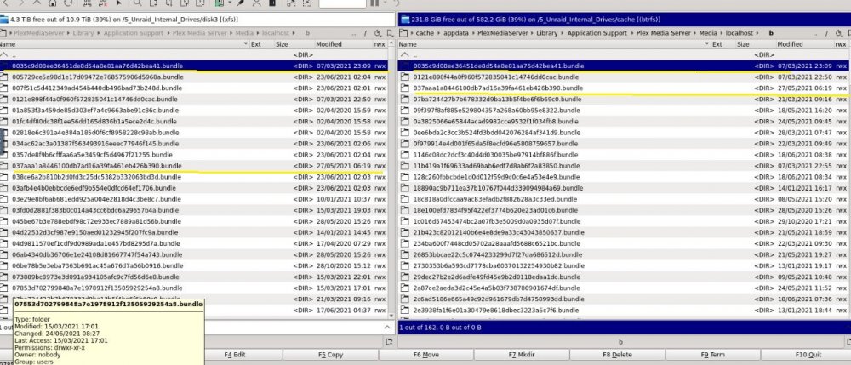
Task: Open the search magnifier tool in toolbar
Action: [137, 3]
